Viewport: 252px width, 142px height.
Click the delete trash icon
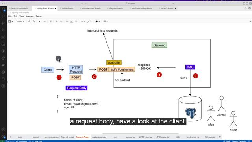(x=50, y=21)
